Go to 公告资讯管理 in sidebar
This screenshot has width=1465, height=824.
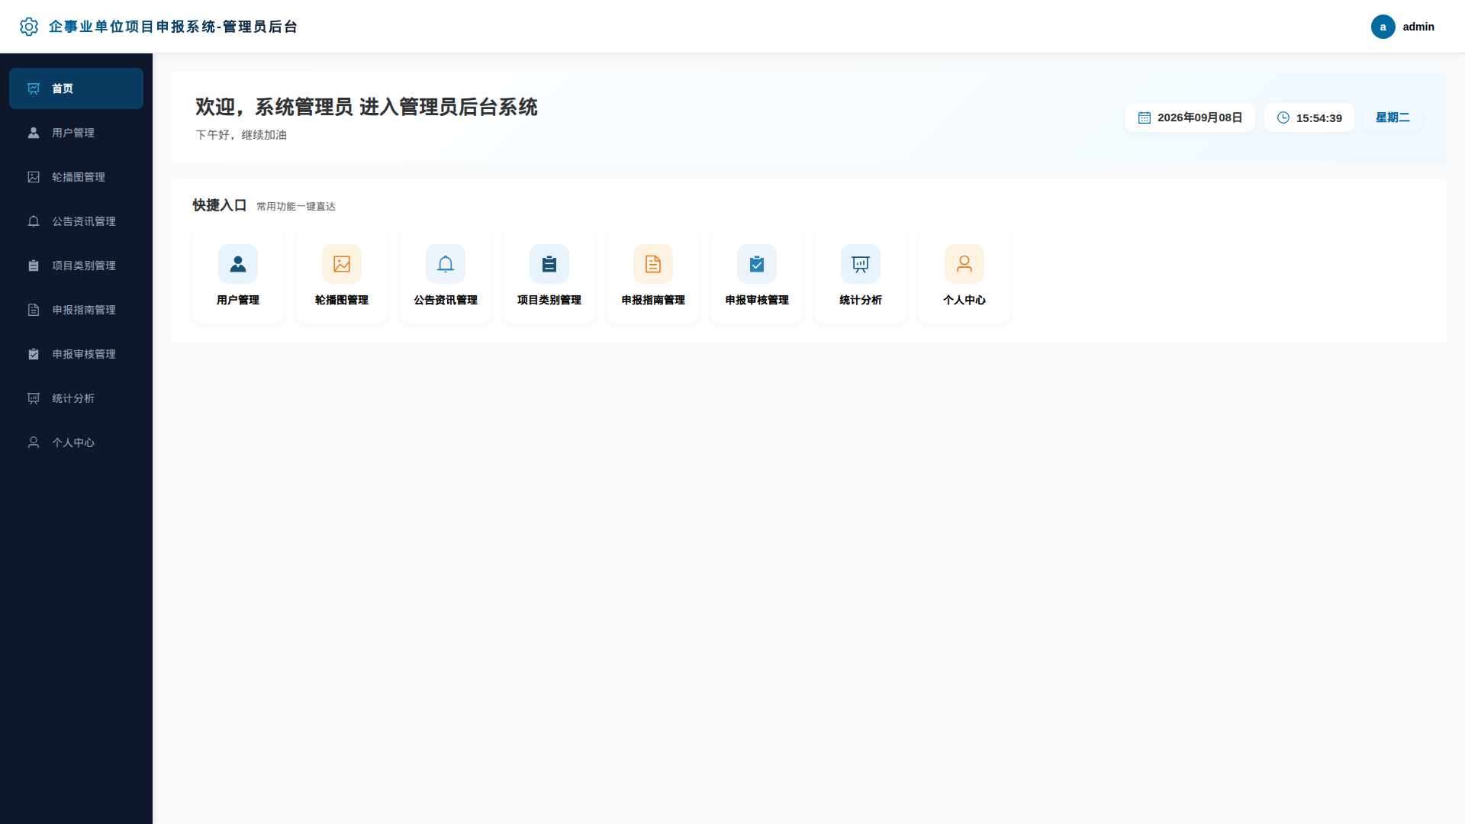click(76, 221)
